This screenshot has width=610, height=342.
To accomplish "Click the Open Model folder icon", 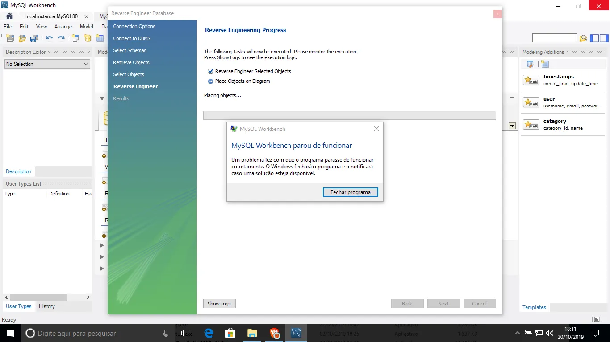I will pyautogui.click(x=22, y=38).
